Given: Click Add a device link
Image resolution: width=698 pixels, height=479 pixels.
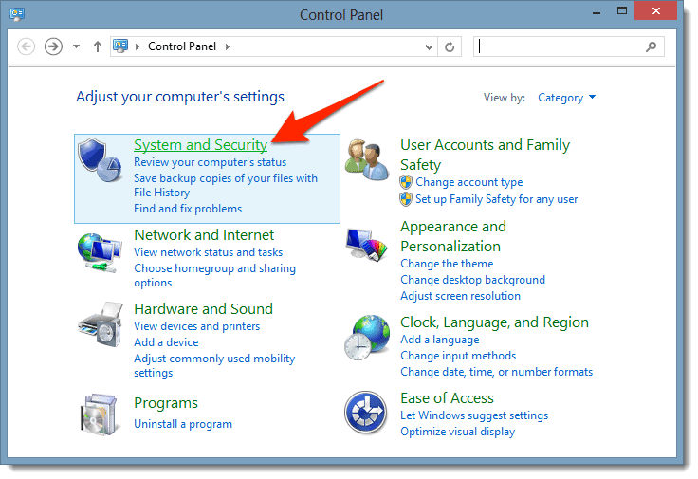Looking at the screenshot, I should [x=166, y=341].
